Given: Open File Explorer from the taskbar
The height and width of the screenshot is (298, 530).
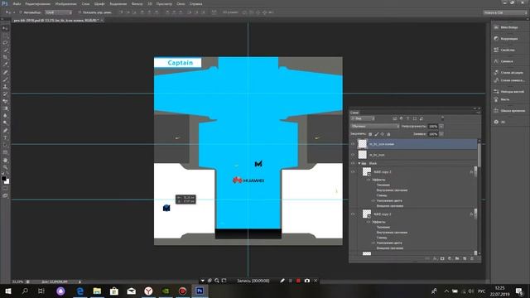Looking at the screenshot, I should (x=97, y=291).
